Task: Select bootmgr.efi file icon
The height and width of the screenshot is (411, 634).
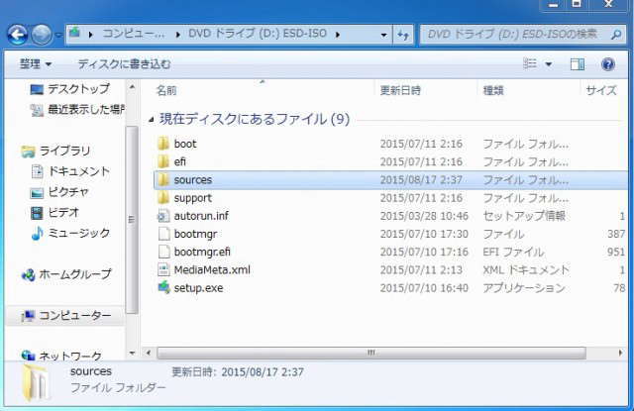Action: (163, 252)
